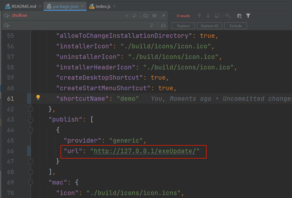Go to next occurrence arrow

pyautogui.click(x=208, y=16)
